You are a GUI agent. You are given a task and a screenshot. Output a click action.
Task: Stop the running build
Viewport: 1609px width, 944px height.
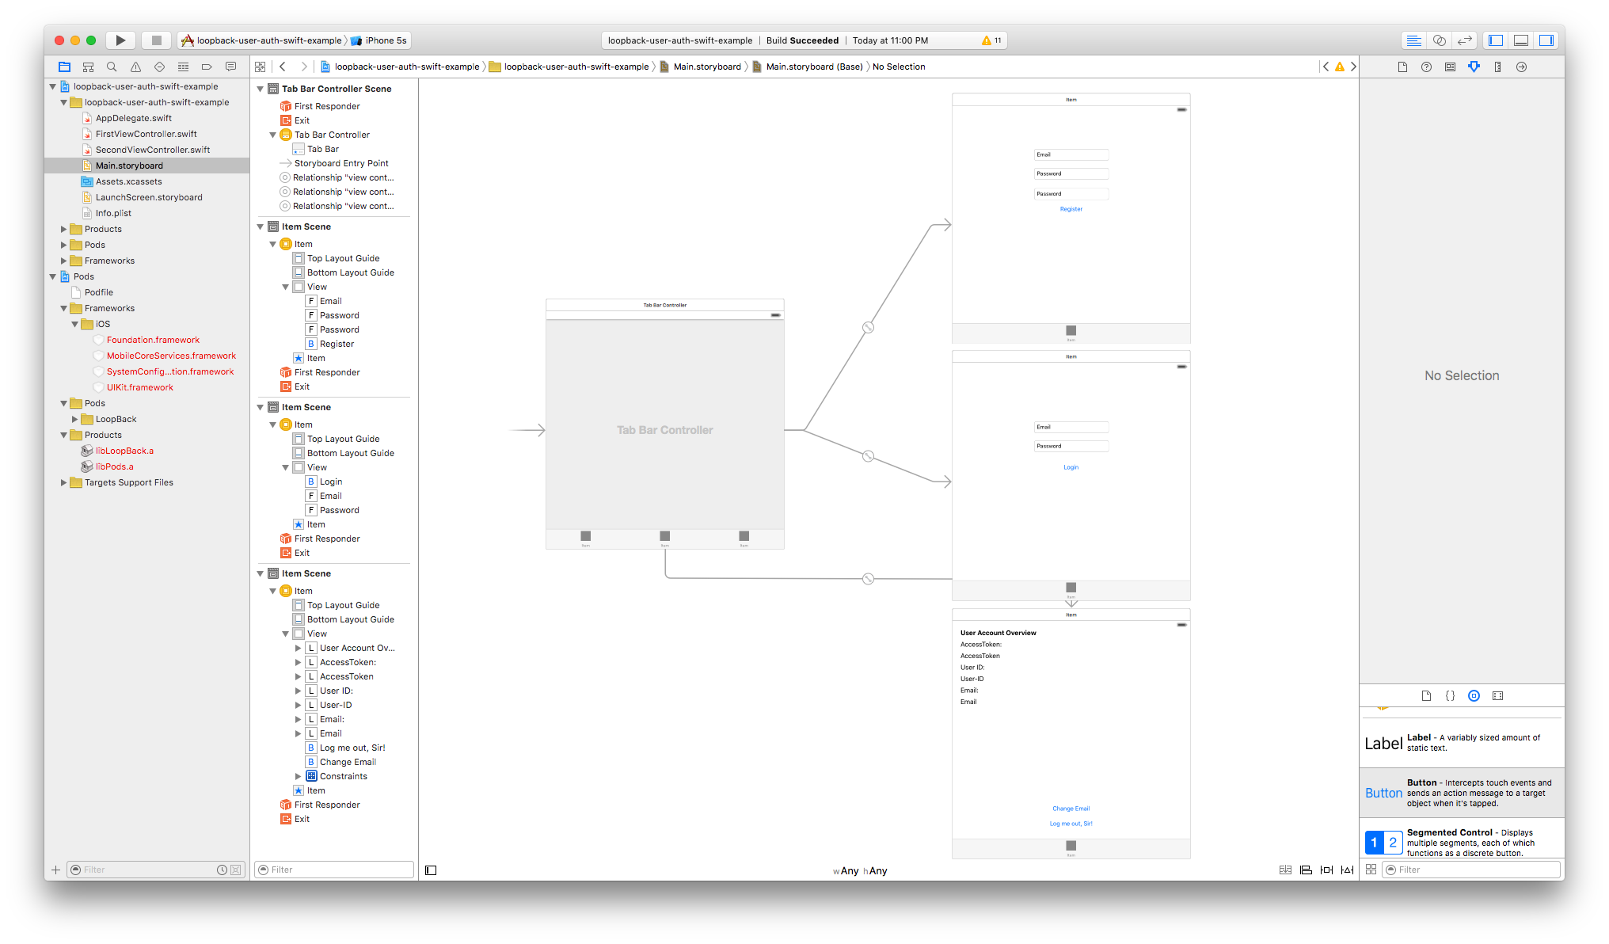(x=156, y=40)
